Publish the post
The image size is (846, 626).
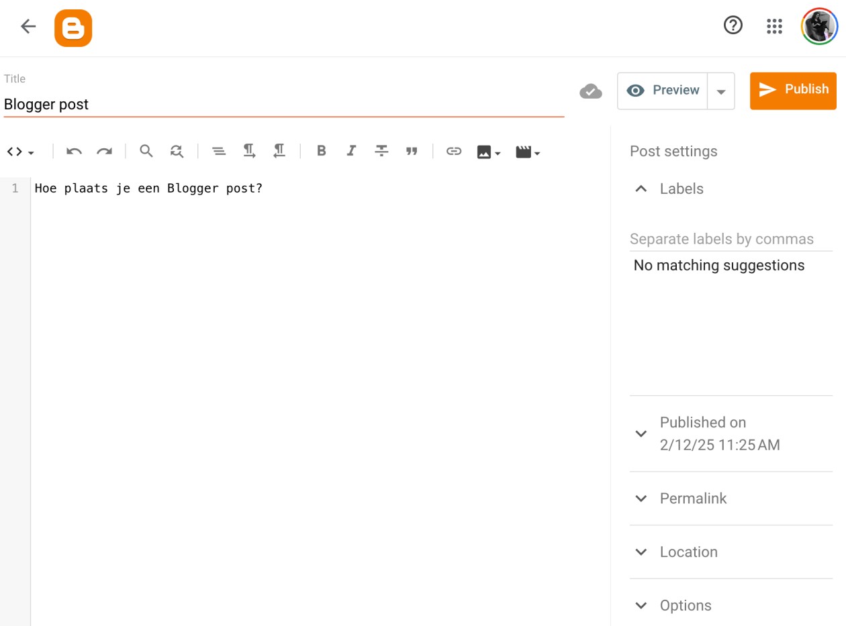(x=793, y=91)
